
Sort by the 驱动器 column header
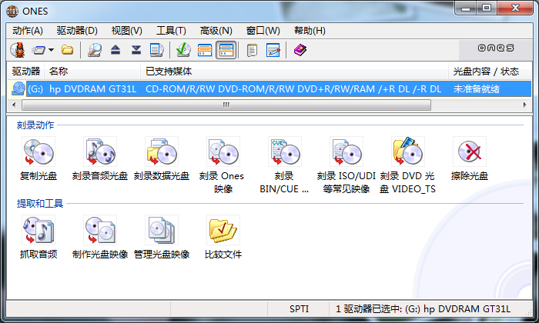click(26, 71)
